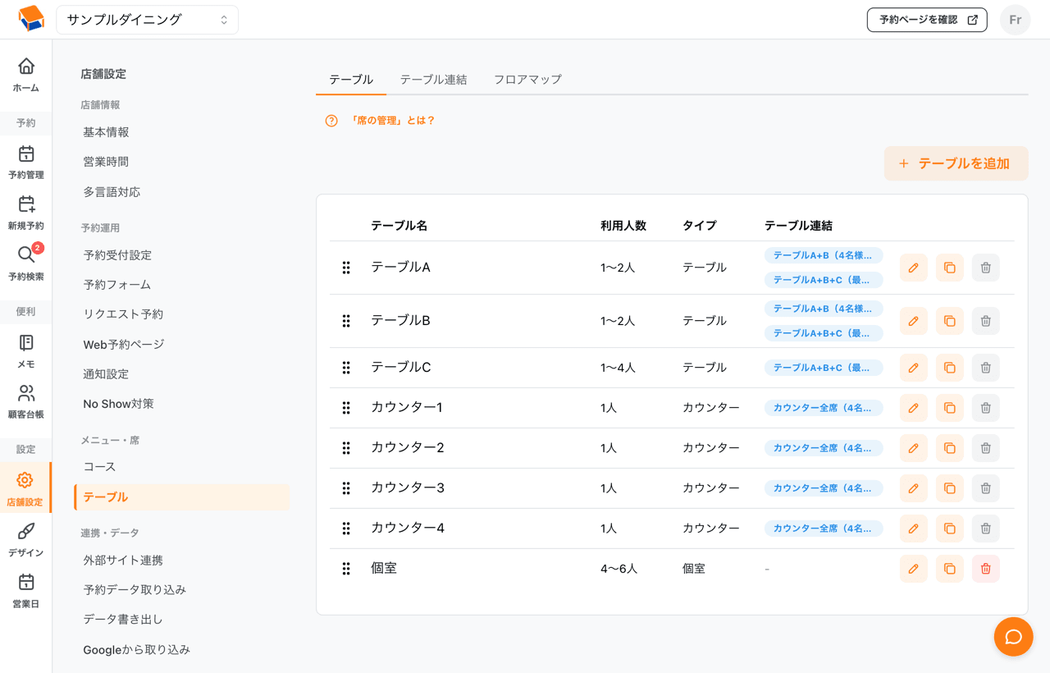Delete テーブルC row trash icon

[x=986, y=368]
